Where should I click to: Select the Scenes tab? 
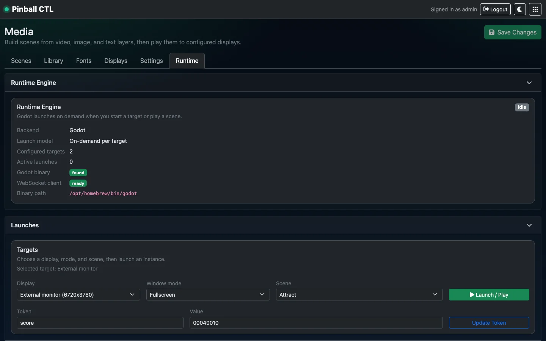[21, 61]
